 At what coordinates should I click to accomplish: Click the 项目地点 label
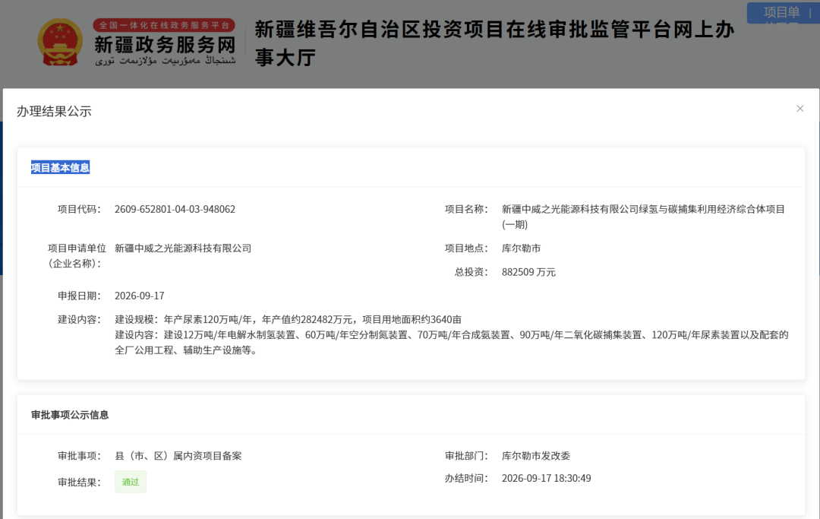click(466, 248)
